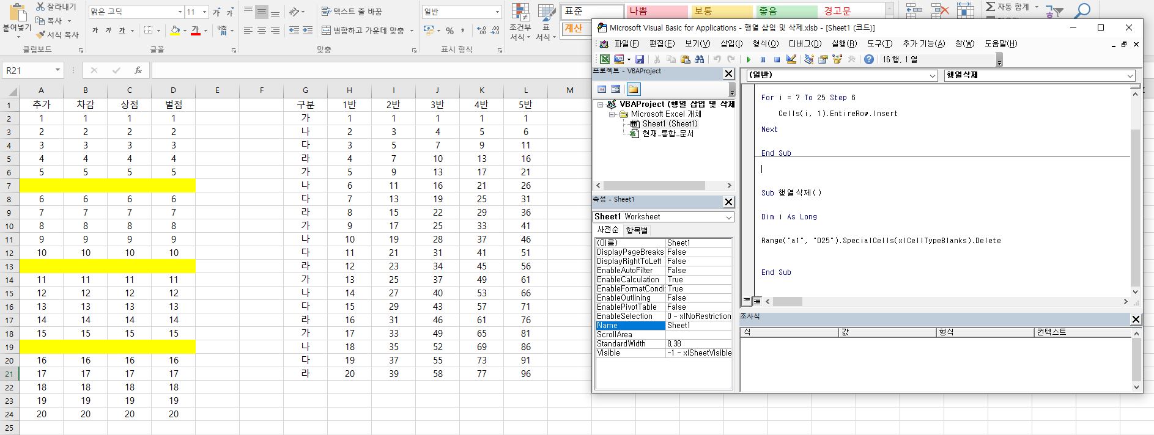1154x435 pixels.
Task: Click the increase decimal icon
Action: pos(481,31)
